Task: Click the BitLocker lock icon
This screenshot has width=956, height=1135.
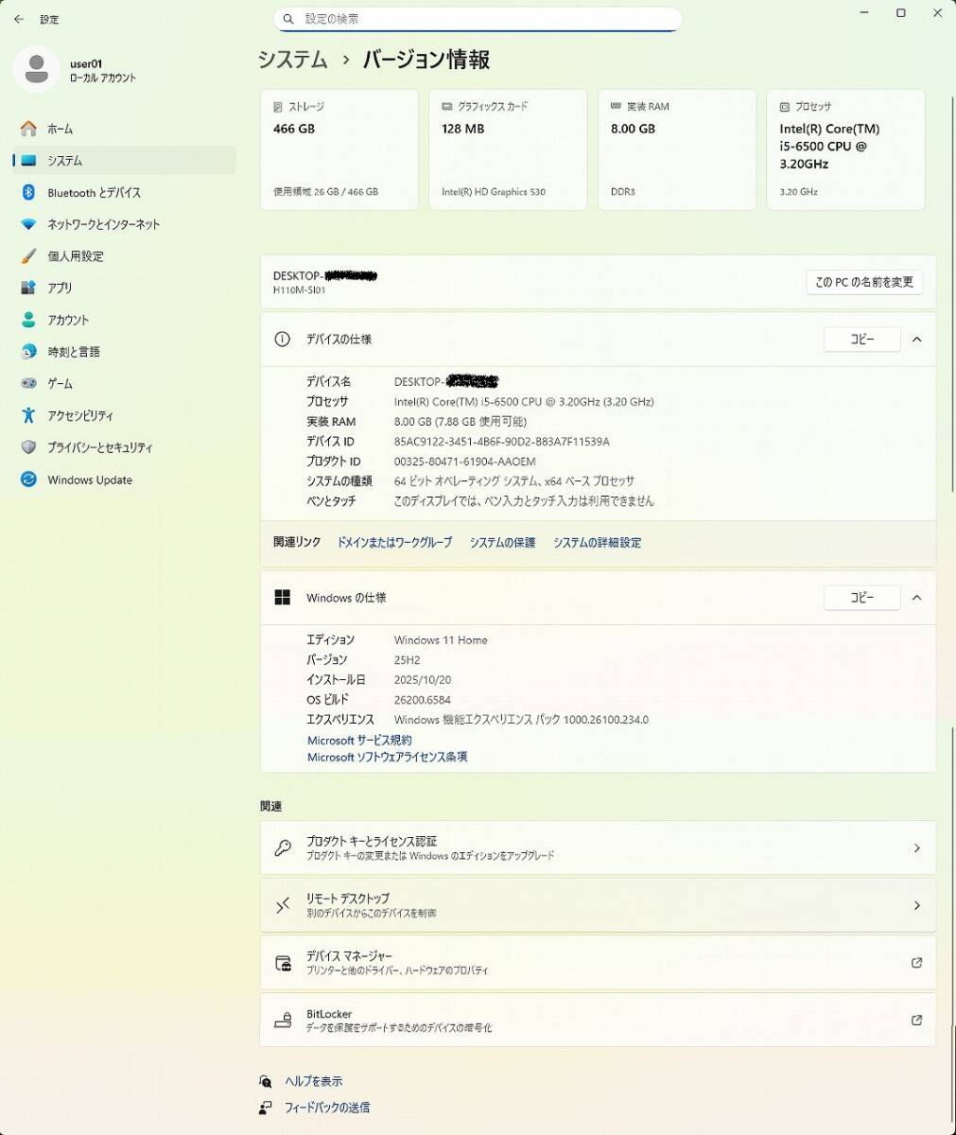Action: coord(283,1021)
